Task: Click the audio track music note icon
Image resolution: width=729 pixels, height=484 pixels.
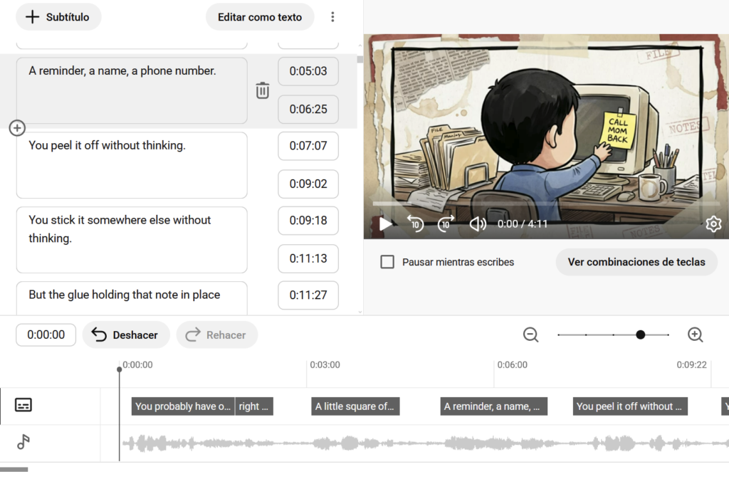Action: [x=23, y=442]
